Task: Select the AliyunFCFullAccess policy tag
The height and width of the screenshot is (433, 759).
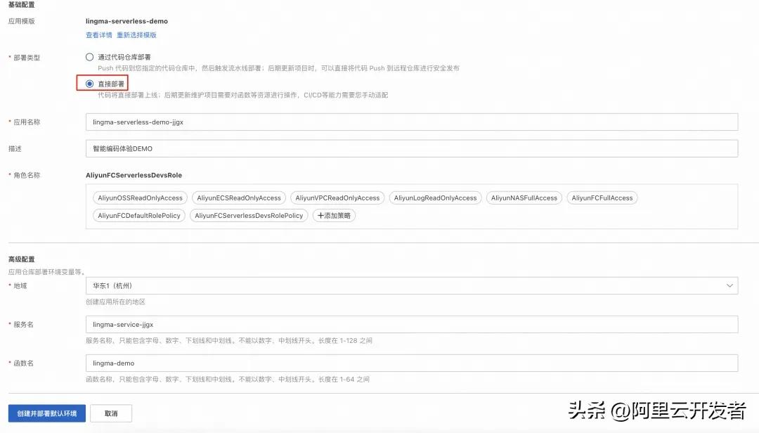Action: 601,198
